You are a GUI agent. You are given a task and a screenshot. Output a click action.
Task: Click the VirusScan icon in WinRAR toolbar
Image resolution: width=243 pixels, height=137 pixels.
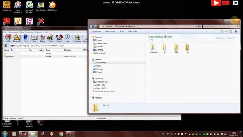coord(77,38)
